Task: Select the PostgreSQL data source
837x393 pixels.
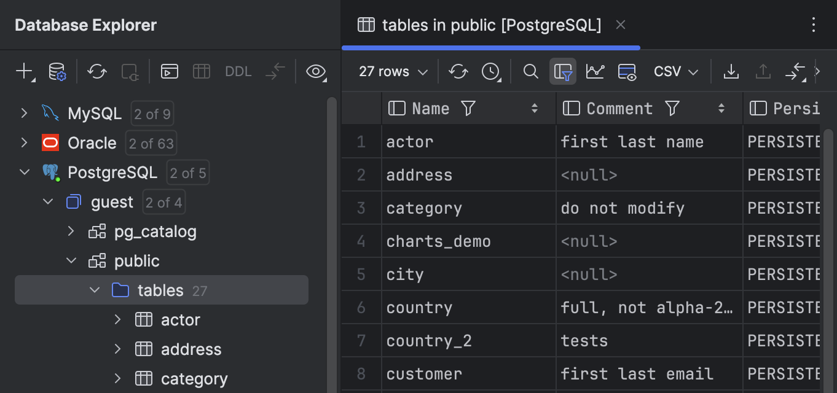Action: click(x=112, y=173)
